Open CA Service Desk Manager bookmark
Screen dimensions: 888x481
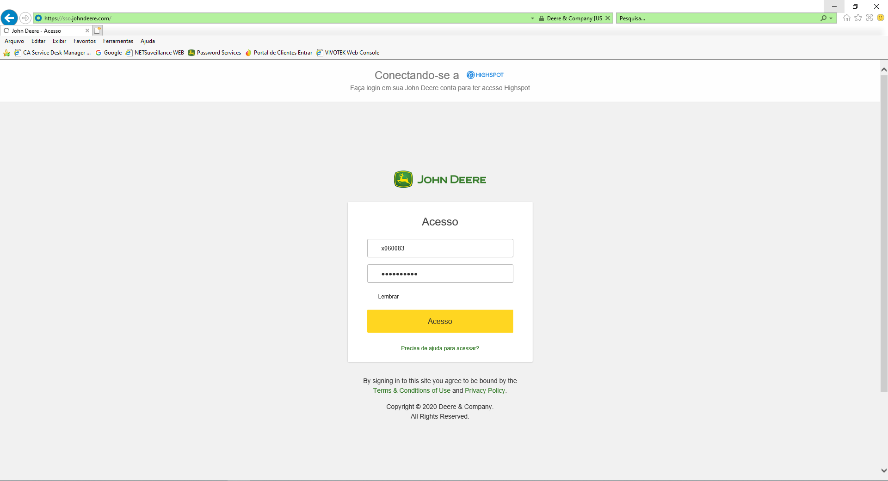pyautogui.click(x=52, y=53)
